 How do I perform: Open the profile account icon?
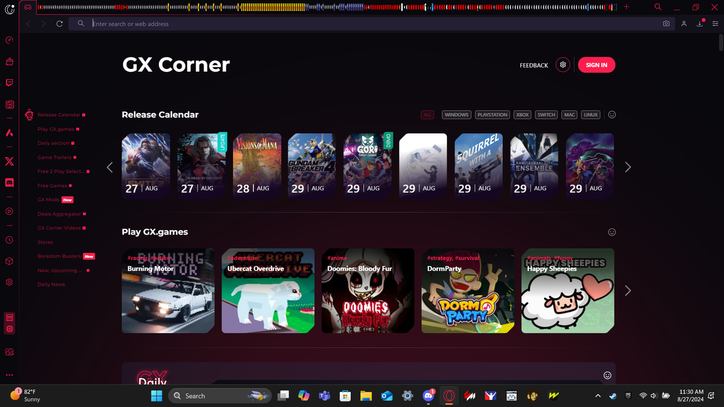pos(684,24)
